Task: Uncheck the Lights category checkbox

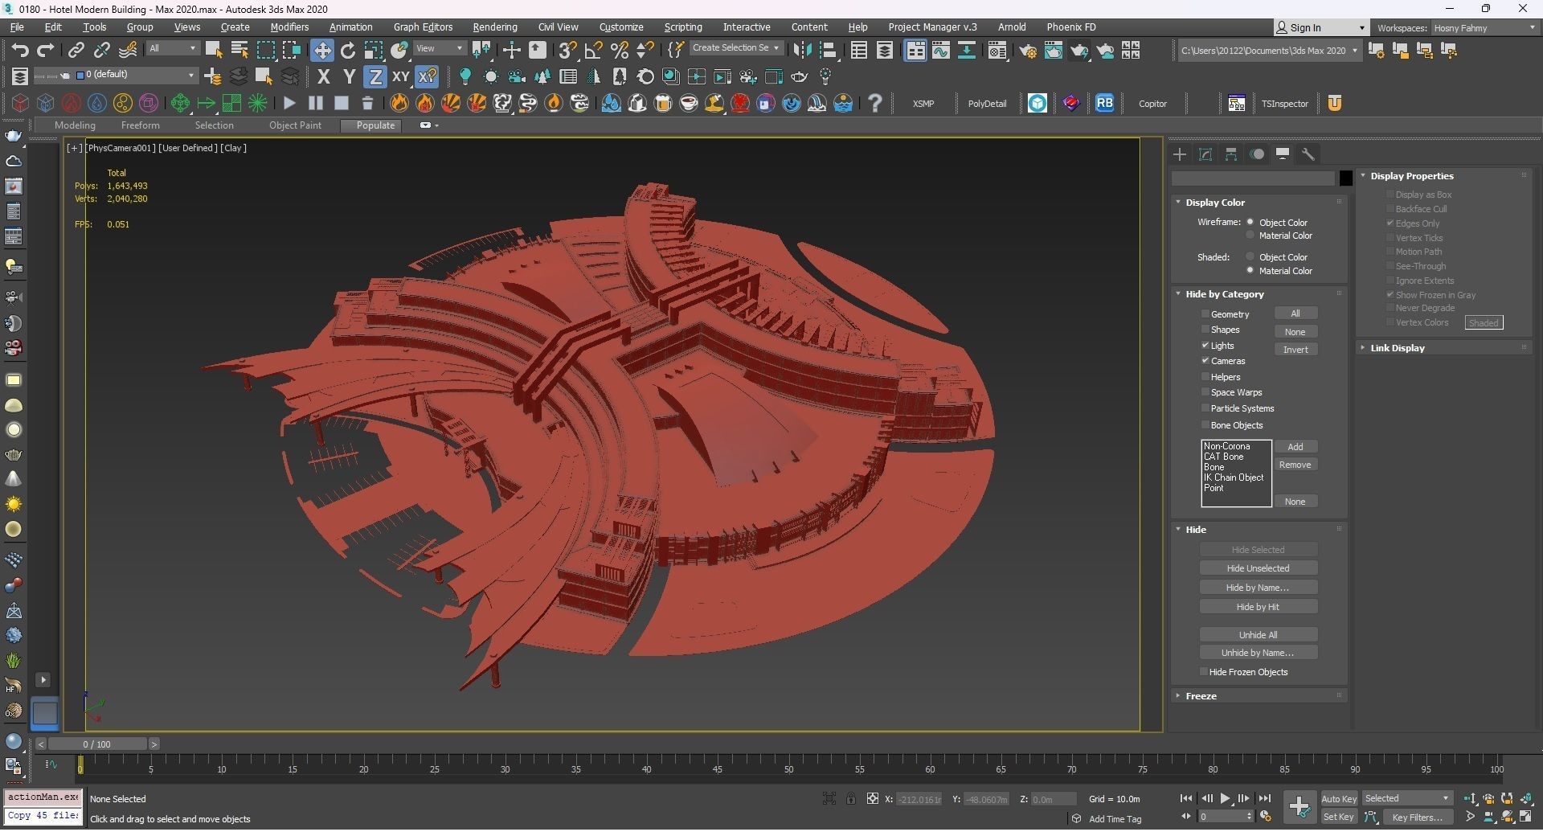Action: (x=1205, y=345)
